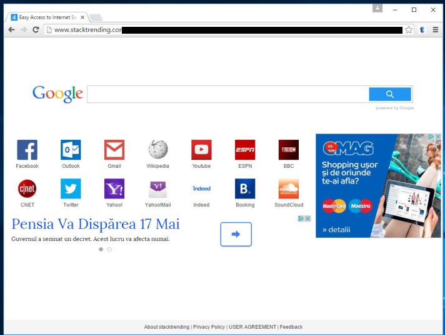Open AdChoices icon on text ad
This screenshot has height=335, width=445.
point(301,218)
